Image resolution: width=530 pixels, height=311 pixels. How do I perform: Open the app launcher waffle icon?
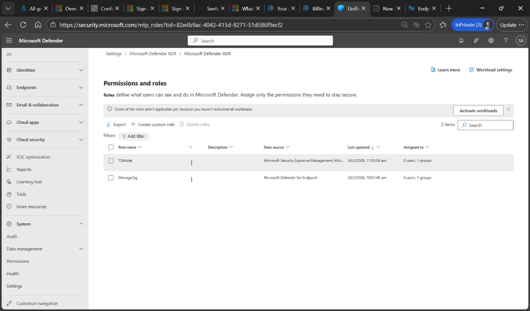click(8, 40)
